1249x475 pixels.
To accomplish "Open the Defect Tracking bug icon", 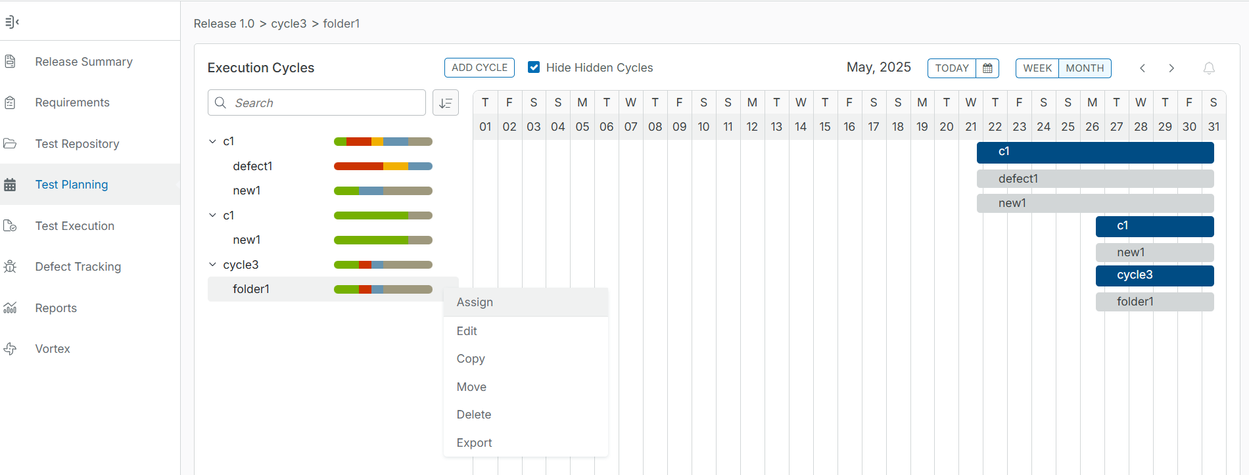I will [11, 266].
